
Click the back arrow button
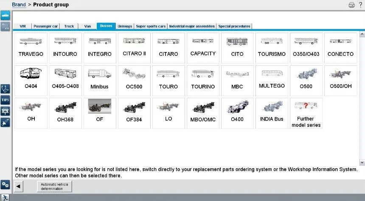click(x=18, y=186)
